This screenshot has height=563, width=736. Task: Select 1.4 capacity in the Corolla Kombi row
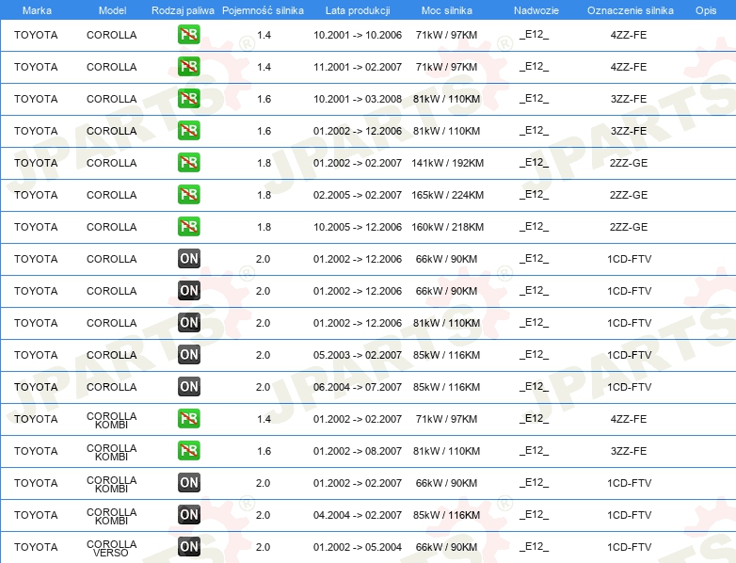click(x=264, y=419)
